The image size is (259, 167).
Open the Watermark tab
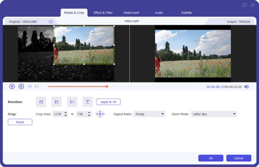[132, 13]
